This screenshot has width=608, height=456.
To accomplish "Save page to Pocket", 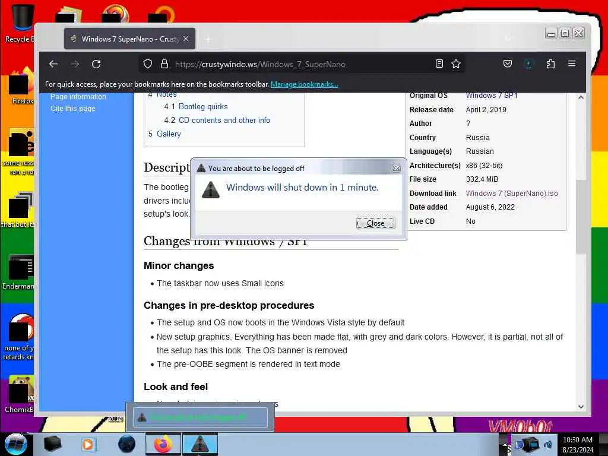I will point(507,64).
